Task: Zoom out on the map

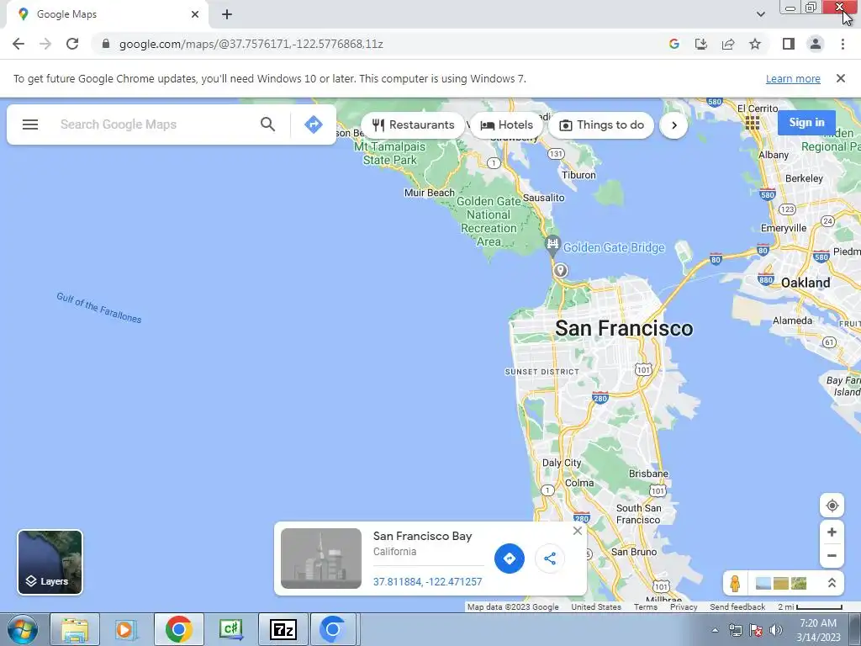Action: [832, 555]
